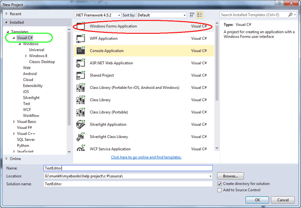Select the Windows Forms Application template icon
Viewport: 301px width, 208px height.
[x=81, y=26]
